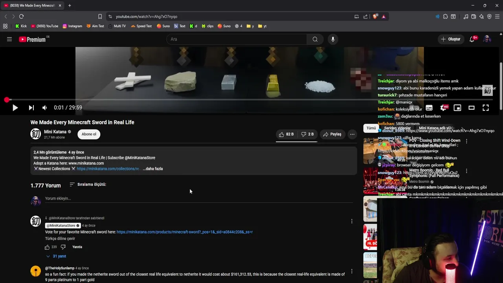Open options for Metro Boomin video
The height and width of the screenshot is (283, 503).
[466, 171]
